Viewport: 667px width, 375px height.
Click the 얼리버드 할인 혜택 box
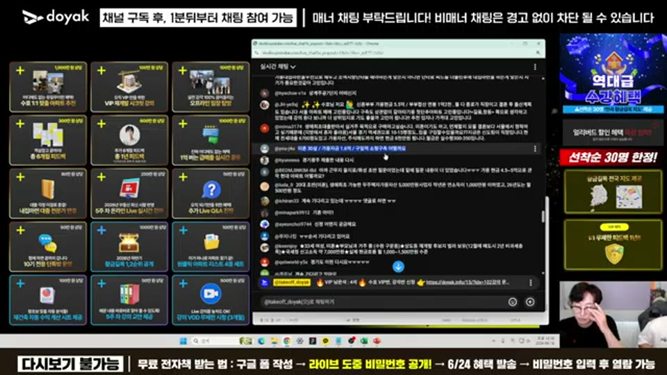point(612,133)
